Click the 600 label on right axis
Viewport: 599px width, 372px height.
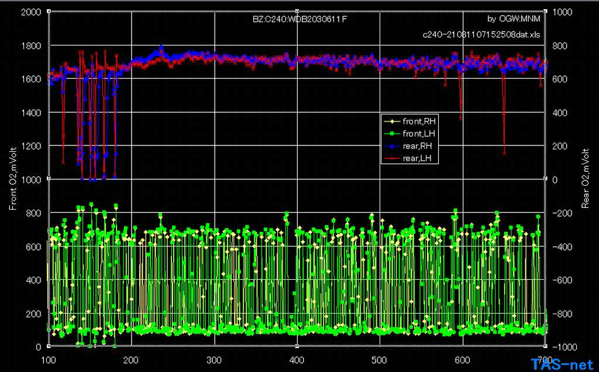tap(560, 79)
